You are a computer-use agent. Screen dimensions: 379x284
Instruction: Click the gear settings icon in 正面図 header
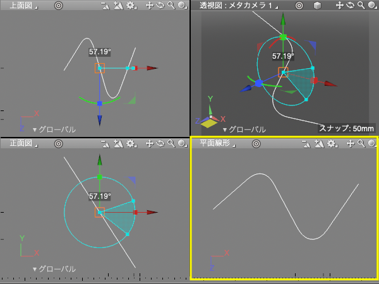click(x=131, y=144)
